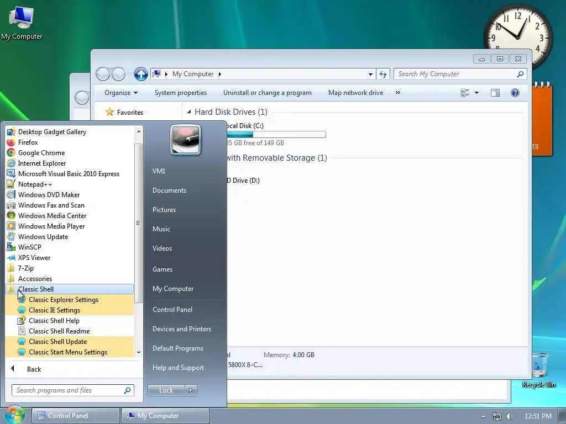
Task: Open Classic Explorer Settings
Action: click(69, 300)
